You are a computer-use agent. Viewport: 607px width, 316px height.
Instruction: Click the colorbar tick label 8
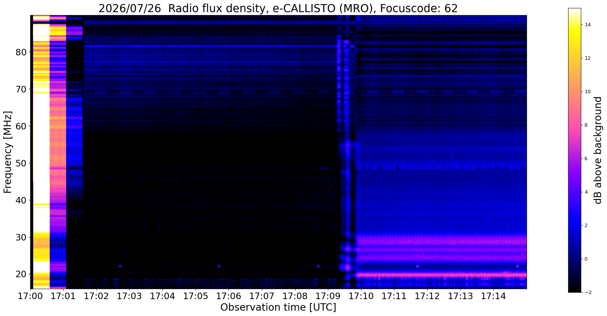tap(586, 125)
